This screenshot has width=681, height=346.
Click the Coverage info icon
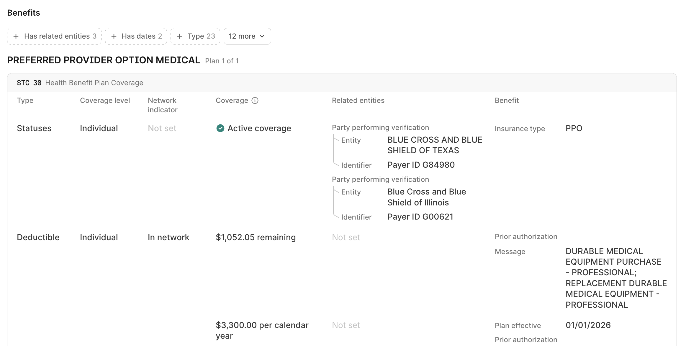[255, 100]
